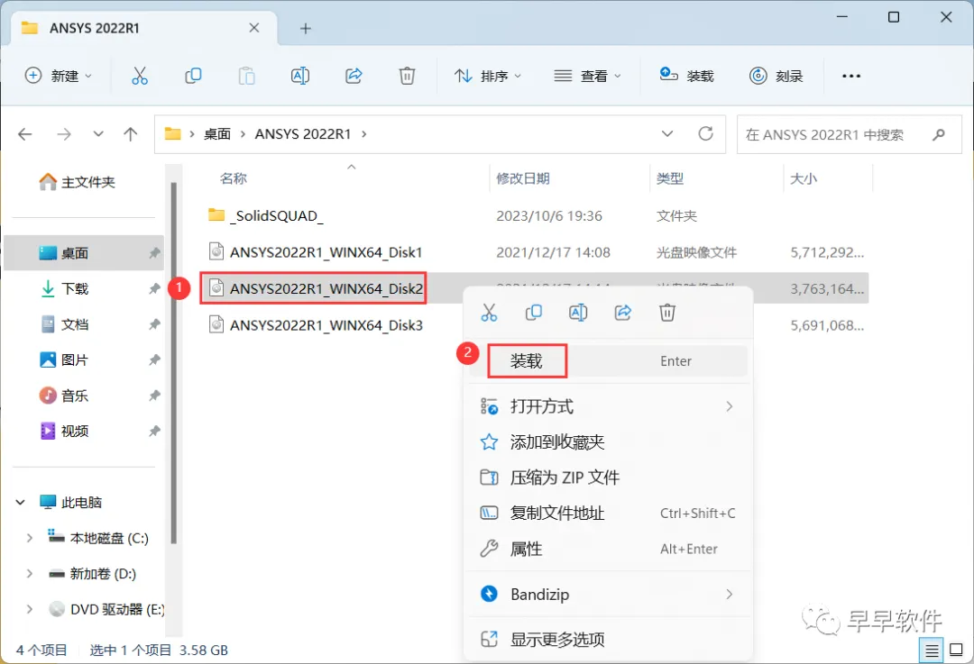Unpin 下载 using its pin icon
The image size is (974, 664).
[x=154, y=288]
